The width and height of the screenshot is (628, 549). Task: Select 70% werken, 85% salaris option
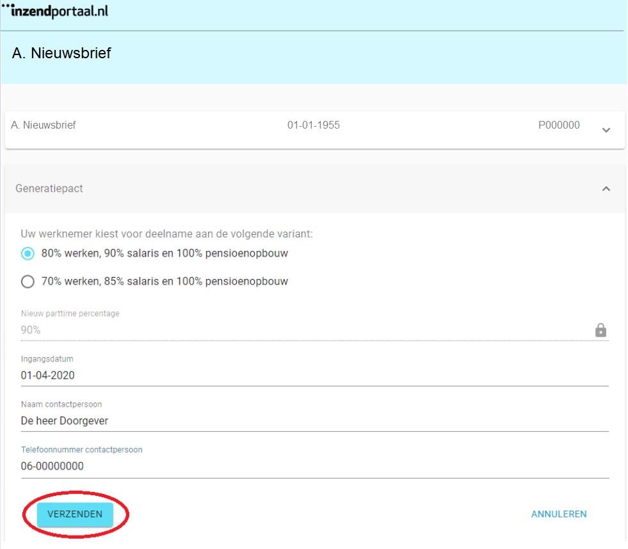28,282
